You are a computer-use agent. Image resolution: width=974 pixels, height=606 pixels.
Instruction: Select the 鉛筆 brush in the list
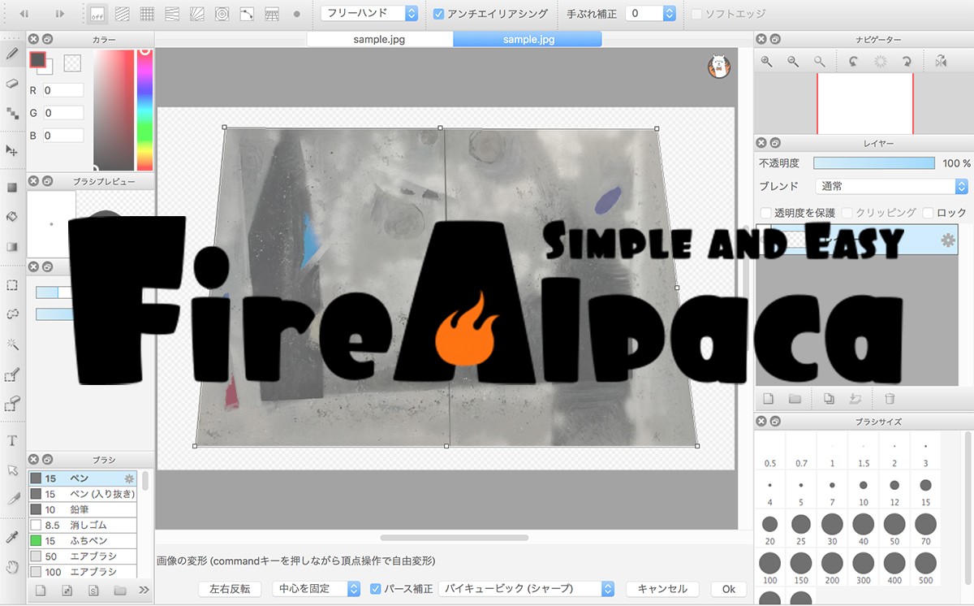[x=82, y=509]
